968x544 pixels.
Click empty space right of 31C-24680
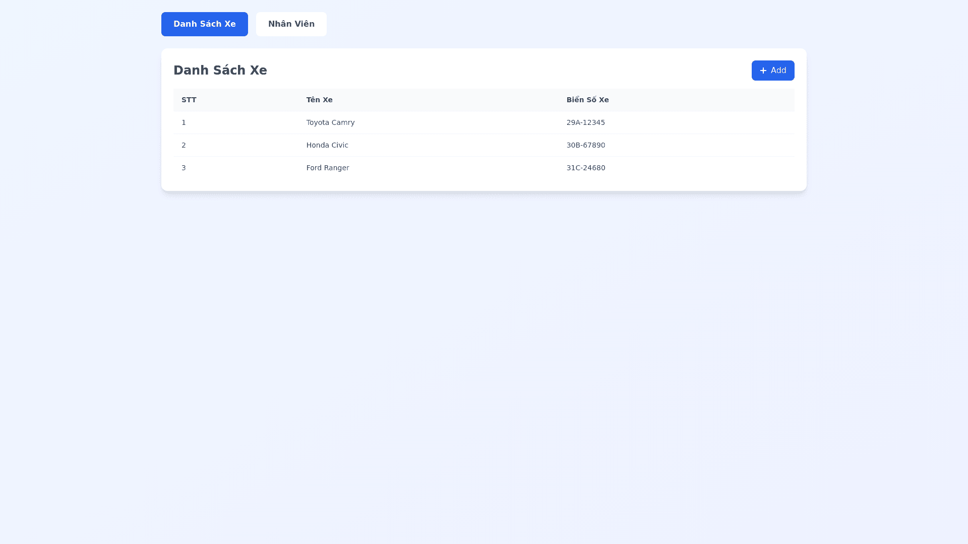click(706, 168)
